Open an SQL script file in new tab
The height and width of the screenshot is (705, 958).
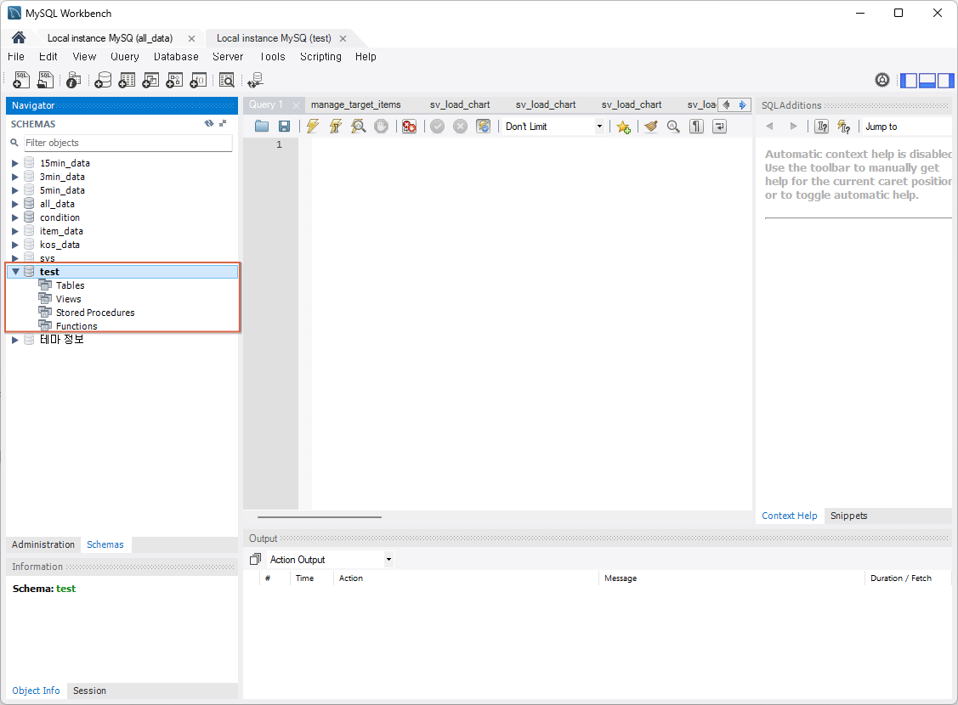(x=45, y=80)
